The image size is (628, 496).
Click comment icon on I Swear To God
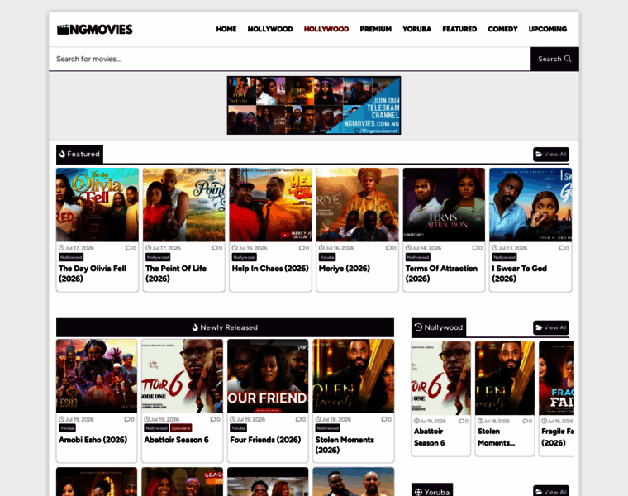[562, 248]
